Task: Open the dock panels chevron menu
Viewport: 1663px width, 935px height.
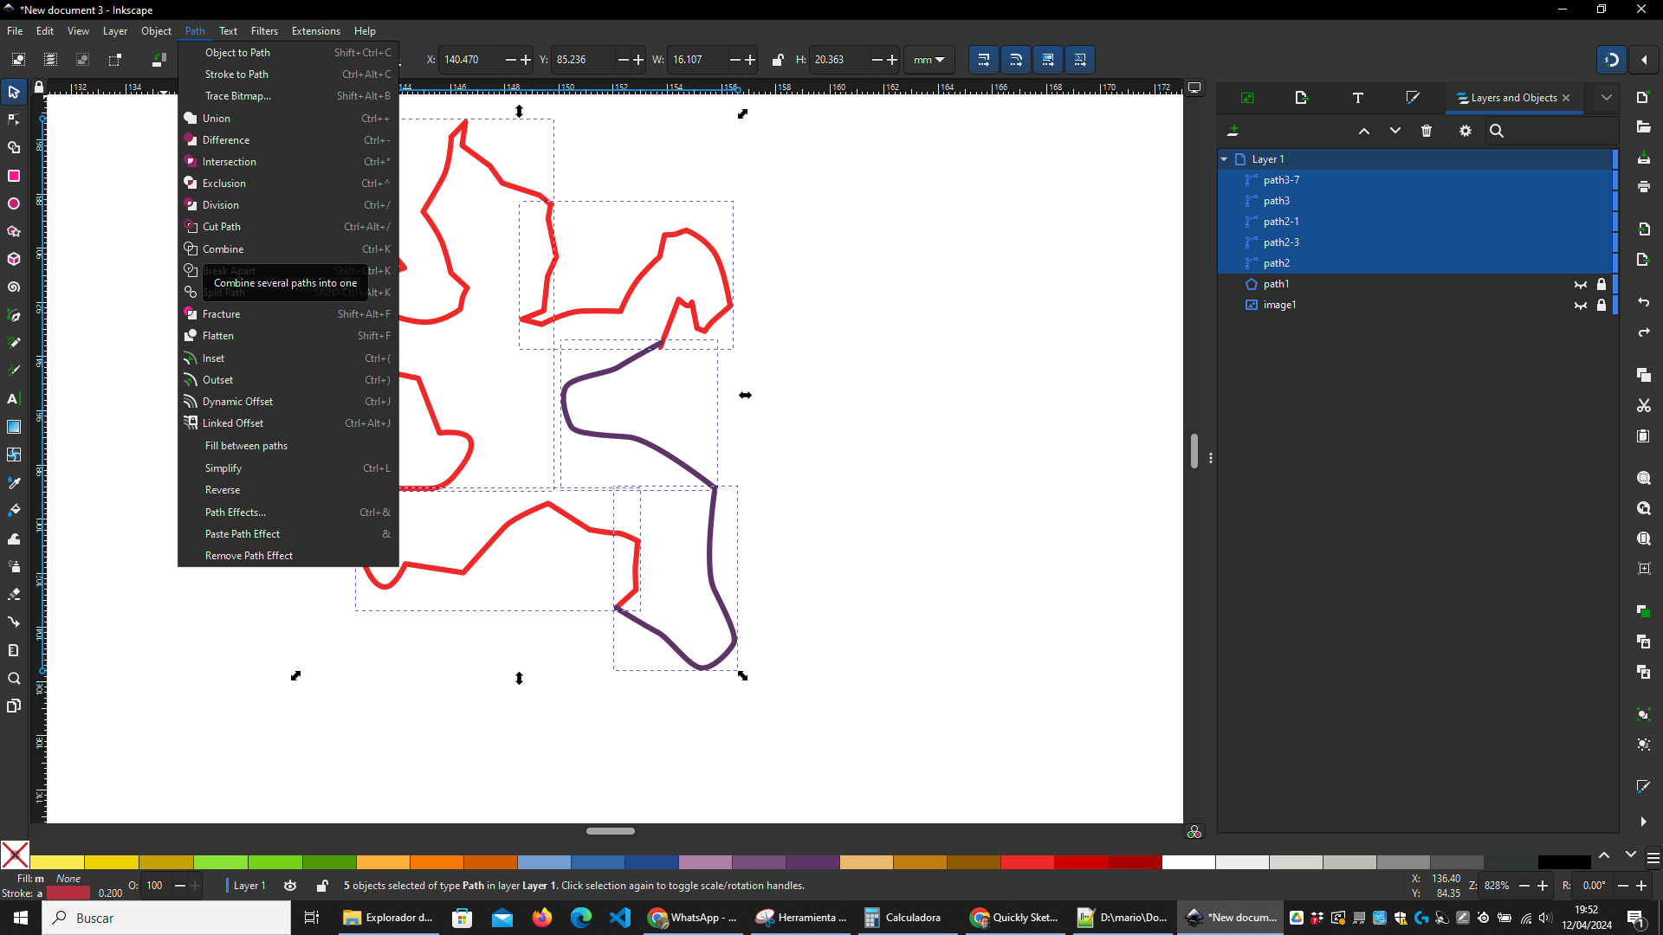Action: pyautogui.click(x=1607, y=98)
